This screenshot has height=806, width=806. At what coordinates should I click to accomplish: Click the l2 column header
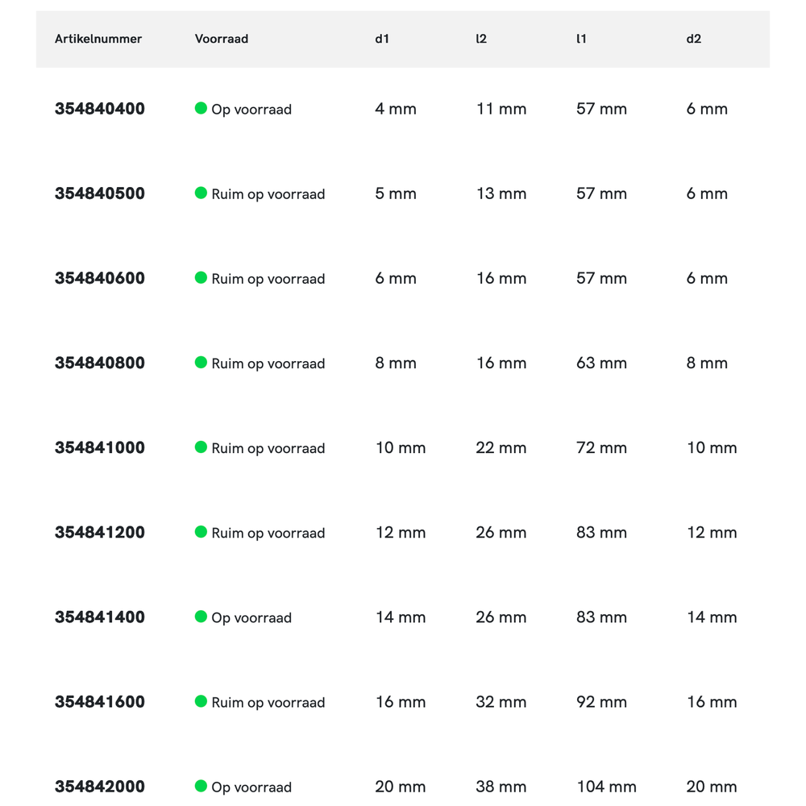click(481, 39)
